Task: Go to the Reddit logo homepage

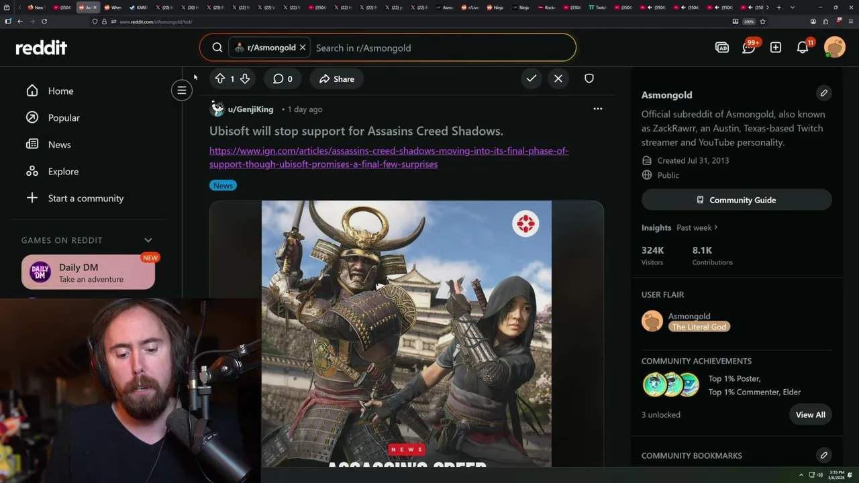Action: (42, 48)
